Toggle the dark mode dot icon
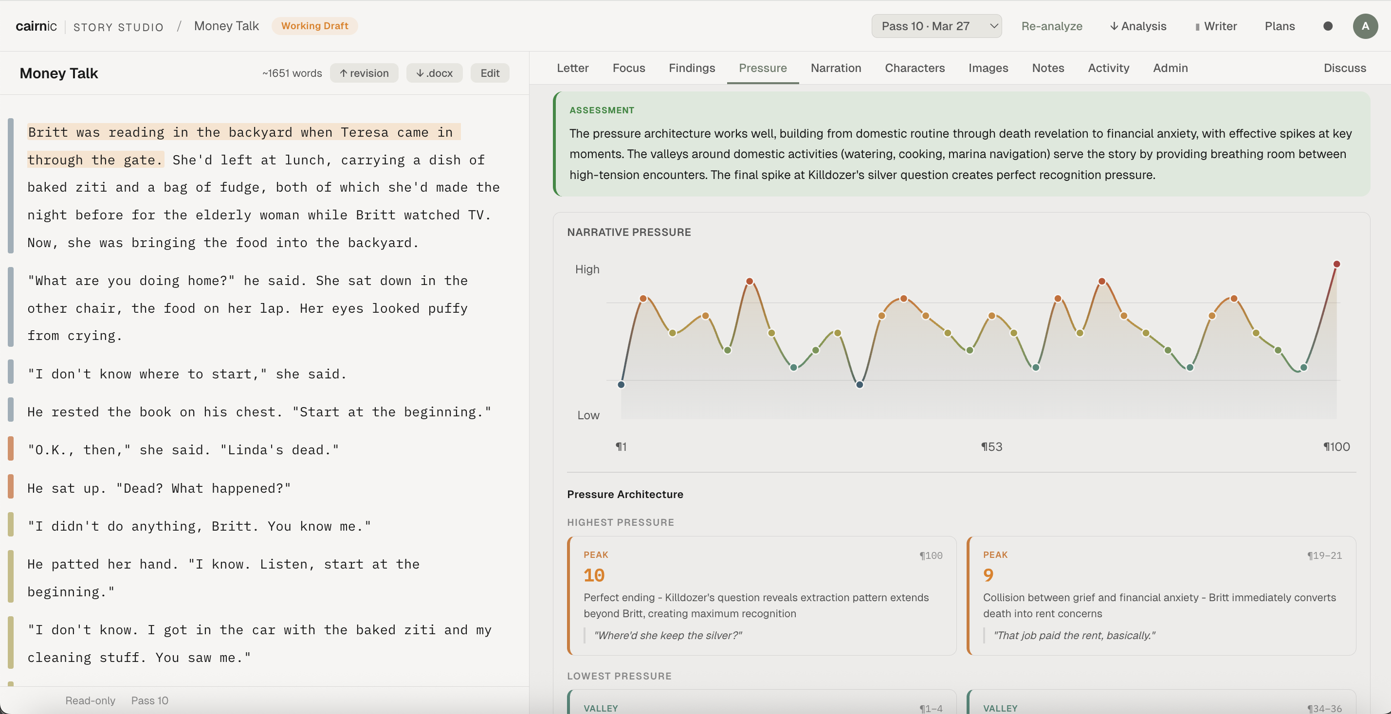The width and height of the screenshot is (1391, 714). tap(1328, 26)
